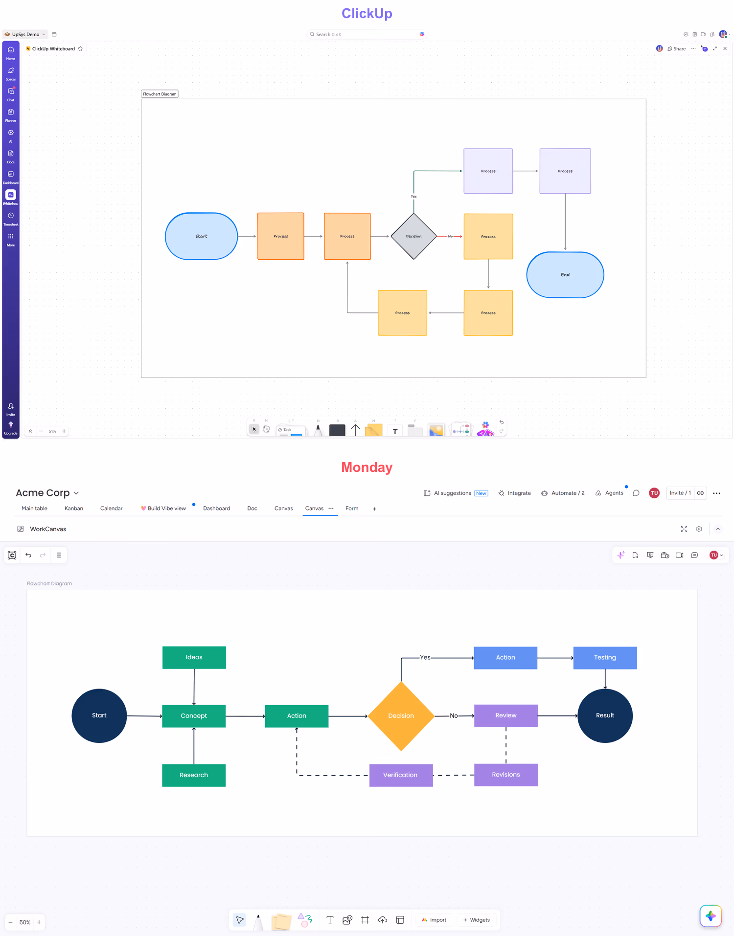Zoom in the ClickUp whiteboard
734x936 pixels.
click(x=64, y=431)
